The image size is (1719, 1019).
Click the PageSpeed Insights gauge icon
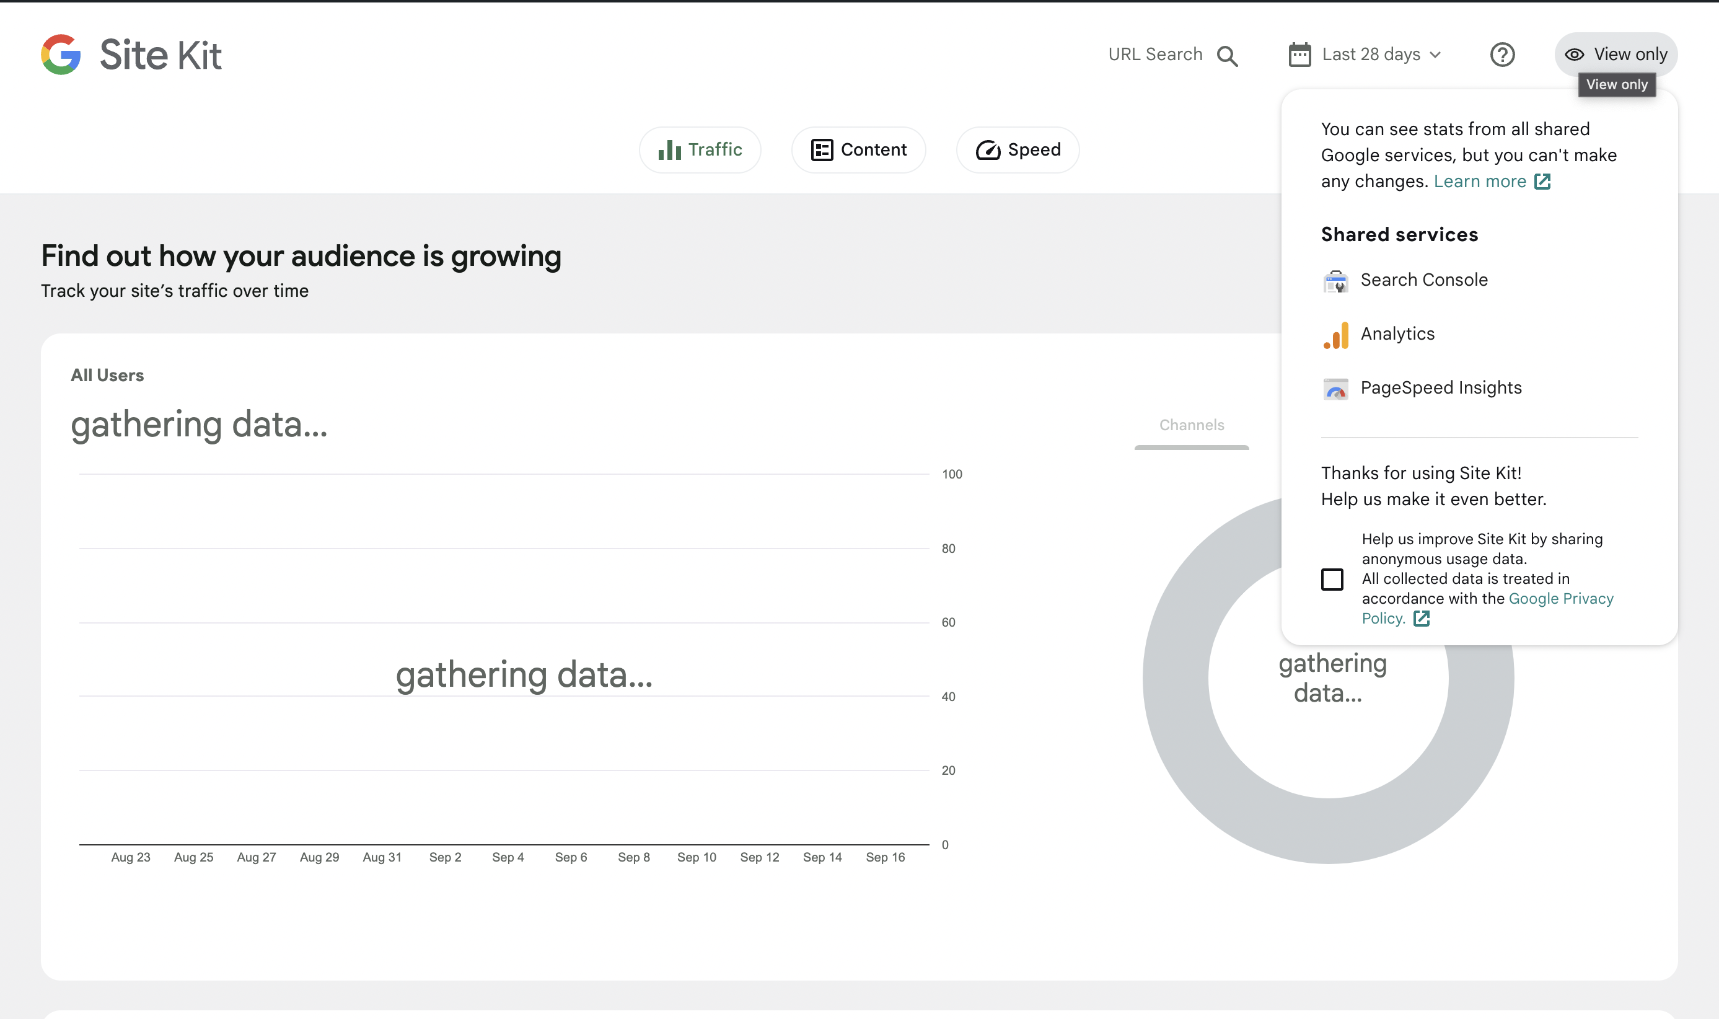pyautogui.click(x=1335, y=389)
